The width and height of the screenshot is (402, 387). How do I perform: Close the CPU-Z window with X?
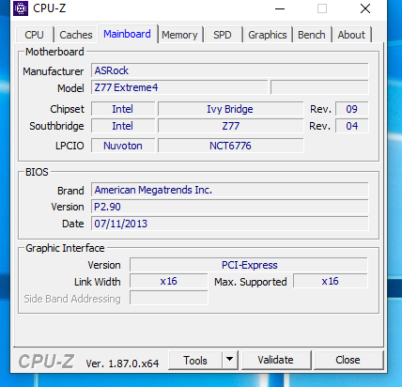click(x=365, y=8)
